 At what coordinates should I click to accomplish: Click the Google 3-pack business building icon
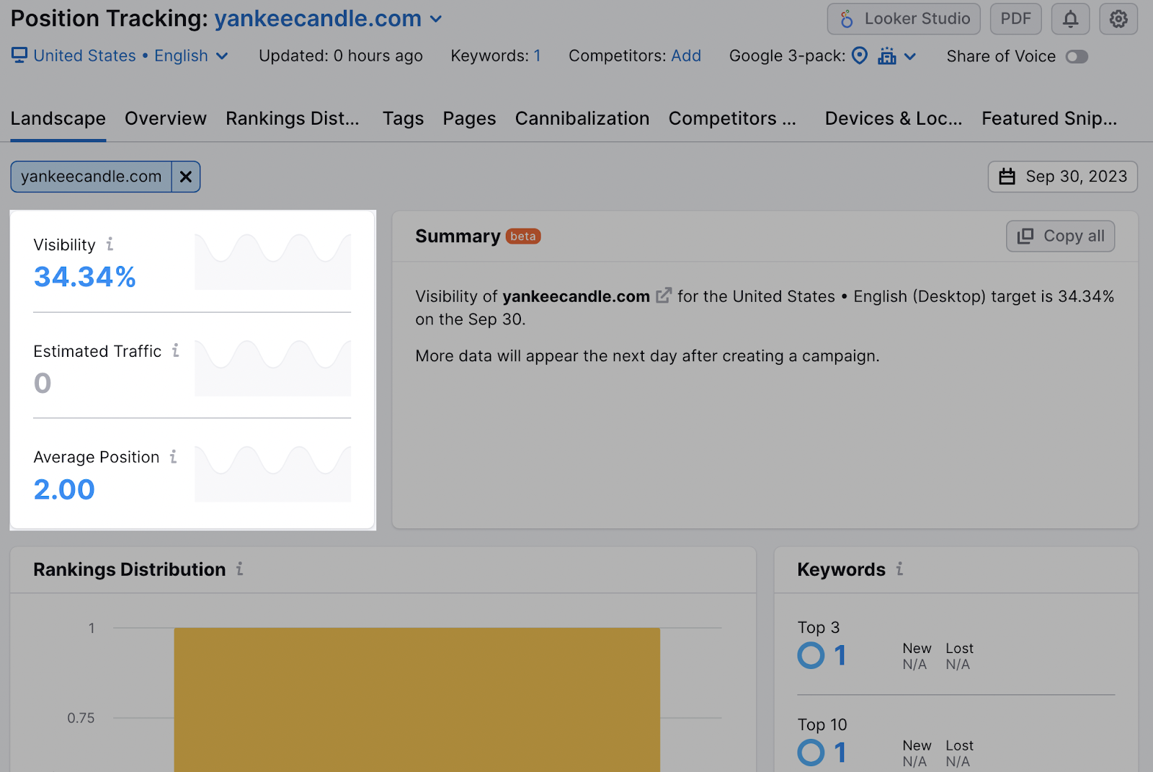pyautogui.click(x=887, y=56)
